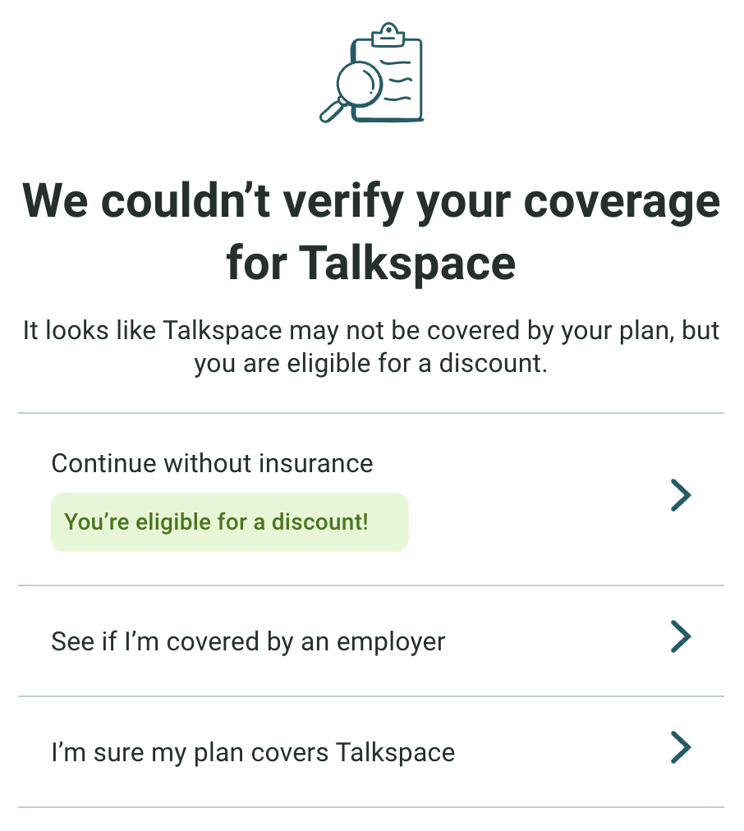Click the green You're eligible for a discount badge
The image size is (744, 831).
(229, 522)
